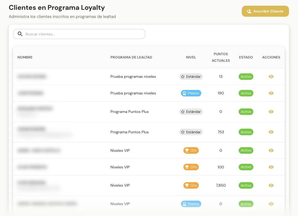
Task: Click the add-person icon on Inscribir Cliente
Action: click(249, 11)
